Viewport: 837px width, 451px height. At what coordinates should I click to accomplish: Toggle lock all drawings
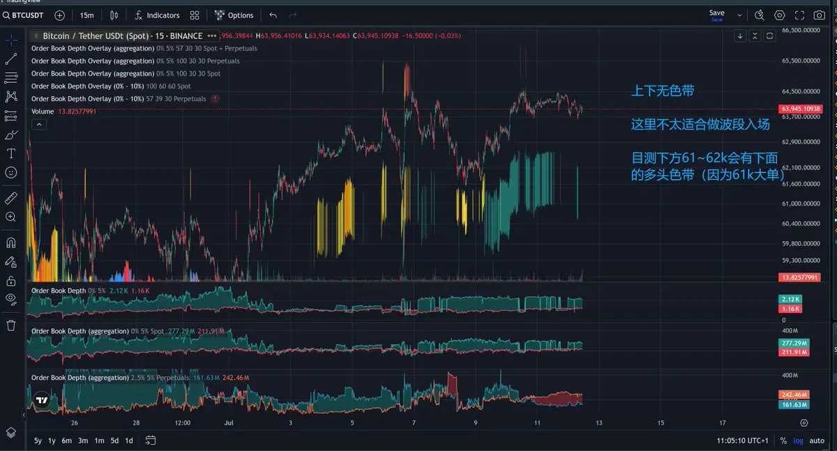pos(11,281)
